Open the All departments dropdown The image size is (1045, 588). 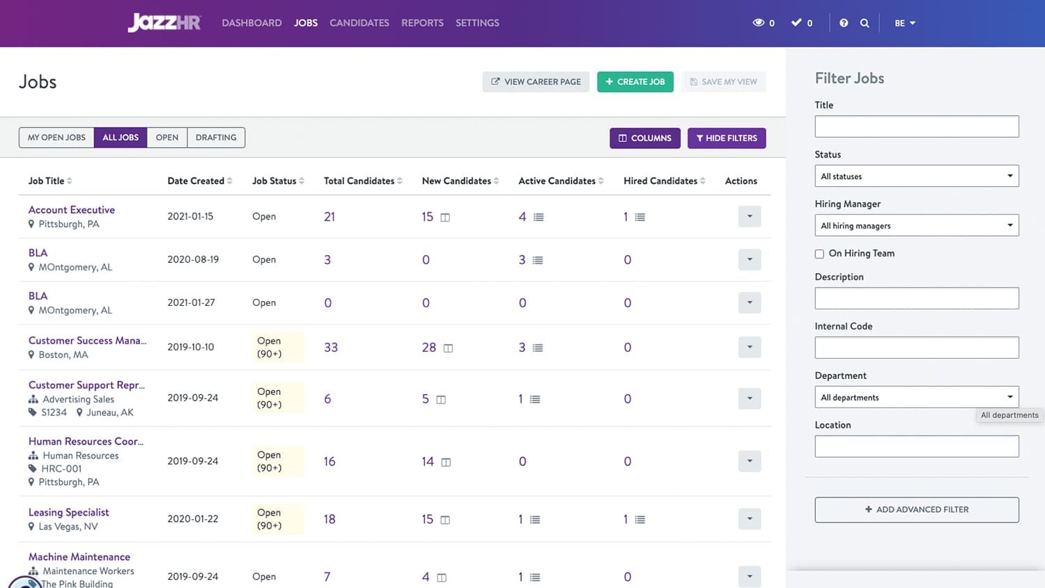point(916,397)
